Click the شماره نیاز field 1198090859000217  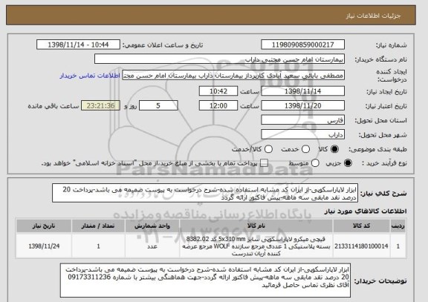pyautogui.click(x=302, y=45)
